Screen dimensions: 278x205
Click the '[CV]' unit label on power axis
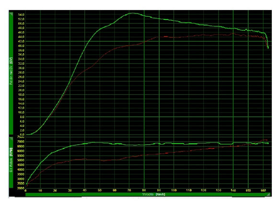click(x=11, y=60)
